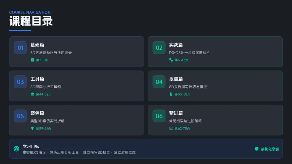Screen dimensions: 292x164
Task: Click the book icon beside 第3-5页
Action: coord(32,60)
